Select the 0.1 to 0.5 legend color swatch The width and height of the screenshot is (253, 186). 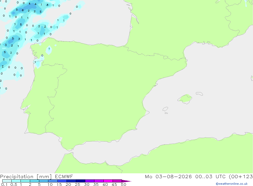7,181
